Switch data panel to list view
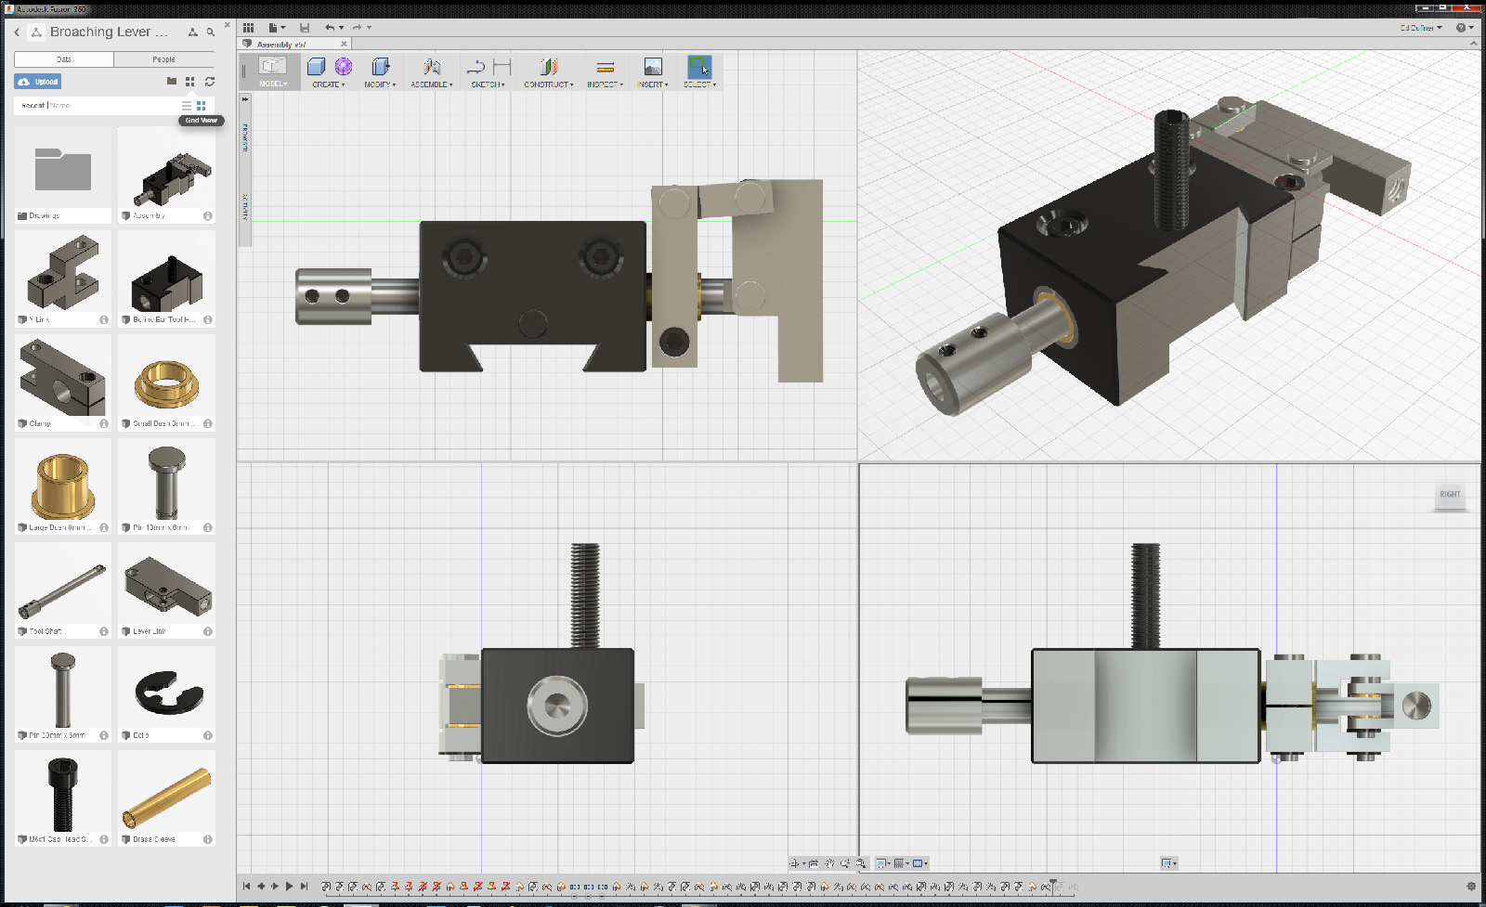The height and width of the screenshot is (907, 1486). pos(187,106)
